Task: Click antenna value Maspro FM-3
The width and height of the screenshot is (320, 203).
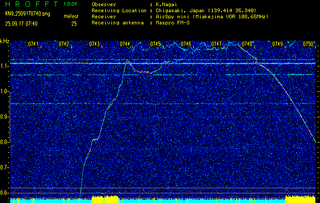Action: click(172, 23)
